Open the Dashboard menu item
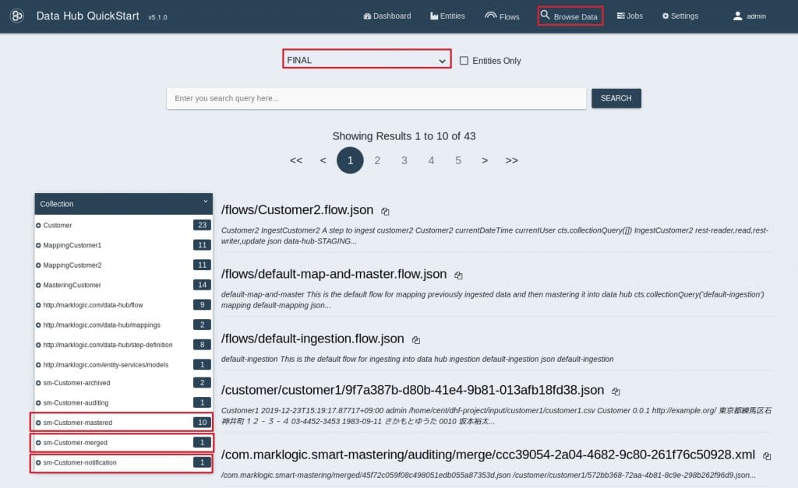 (387, 16)
